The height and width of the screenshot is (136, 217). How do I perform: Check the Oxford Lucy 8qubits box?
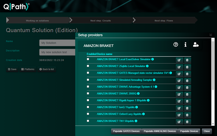click(88, 114)
